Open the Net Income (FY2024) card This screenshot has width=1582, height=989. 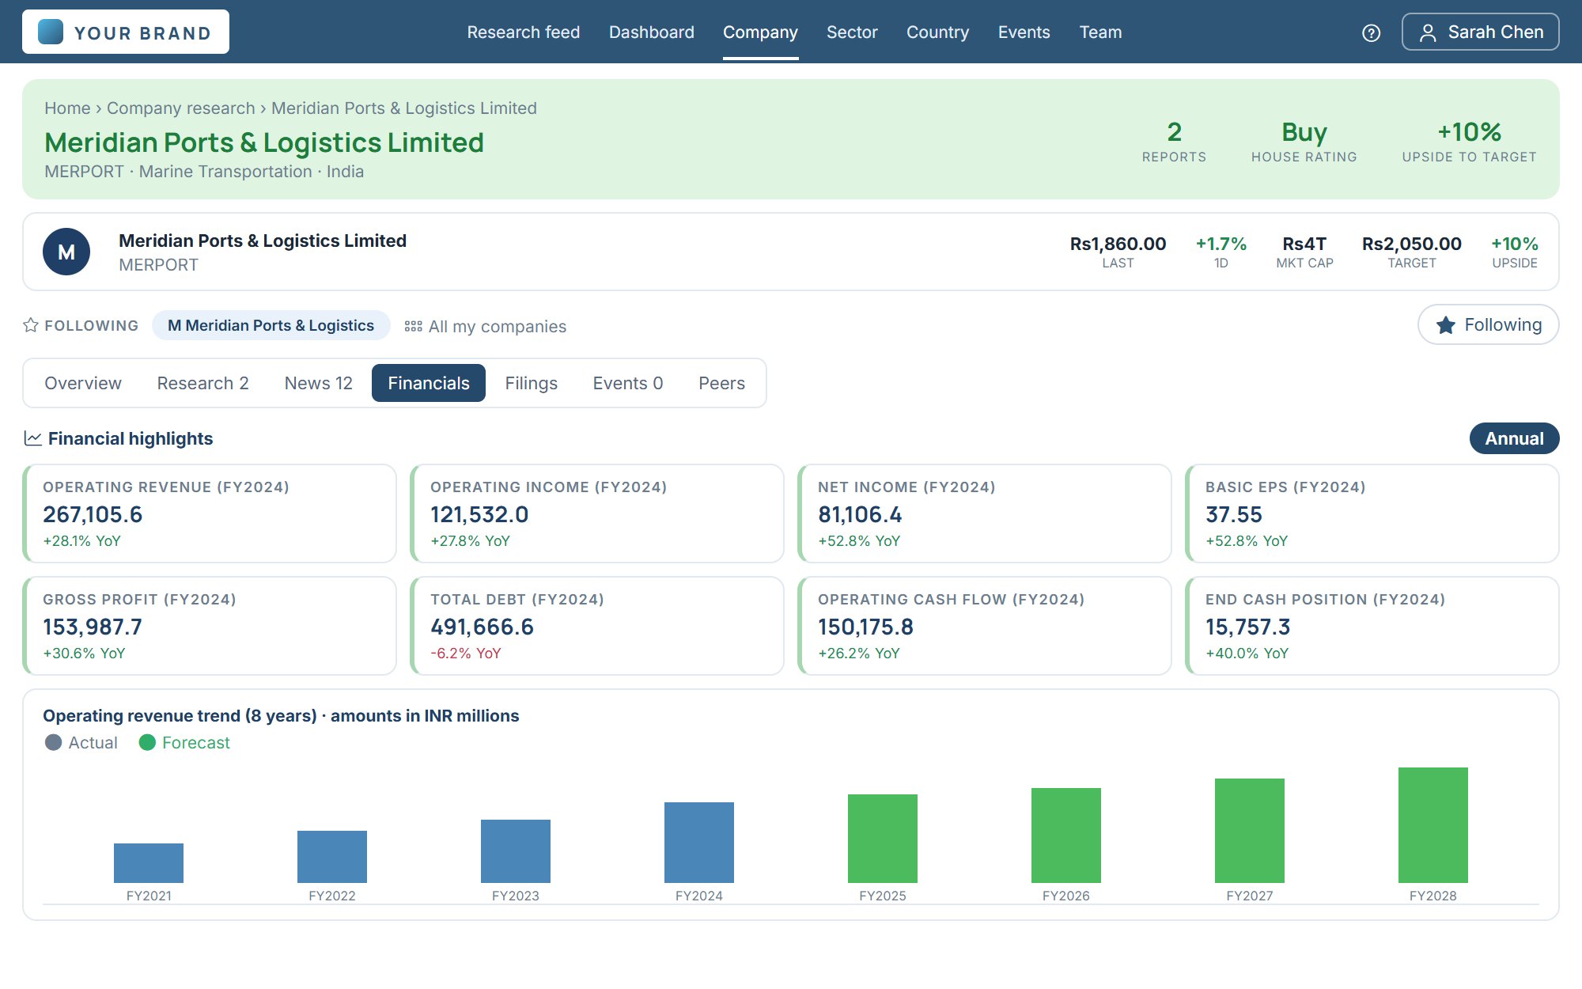[x=985, y=513]
